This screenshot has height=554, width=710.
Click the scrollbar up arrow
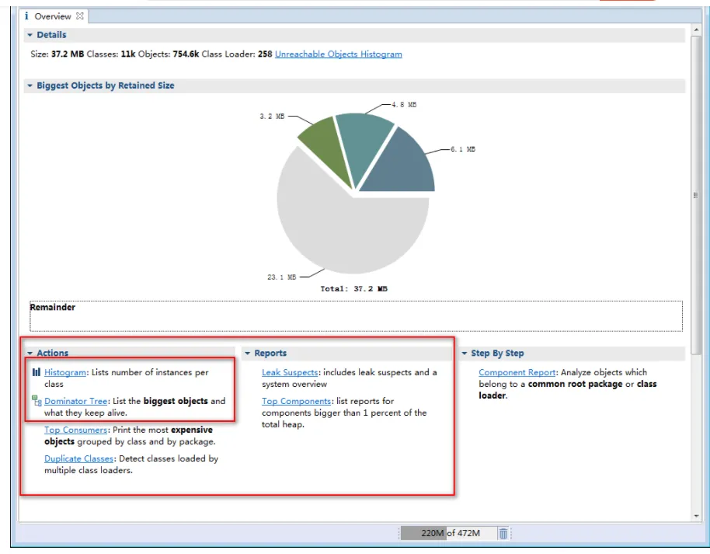coord(696,30)
